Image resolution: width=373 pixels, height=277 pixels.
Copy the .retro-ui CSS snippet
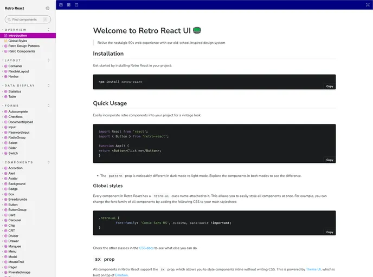click(330, 232)
